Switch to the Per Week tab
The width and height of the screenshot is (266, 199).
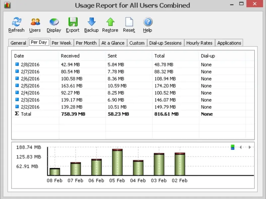(62, 43)
